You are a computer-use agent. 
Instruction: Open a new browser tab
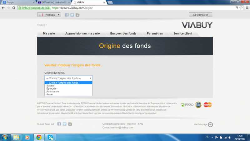[x=110, y=3]
